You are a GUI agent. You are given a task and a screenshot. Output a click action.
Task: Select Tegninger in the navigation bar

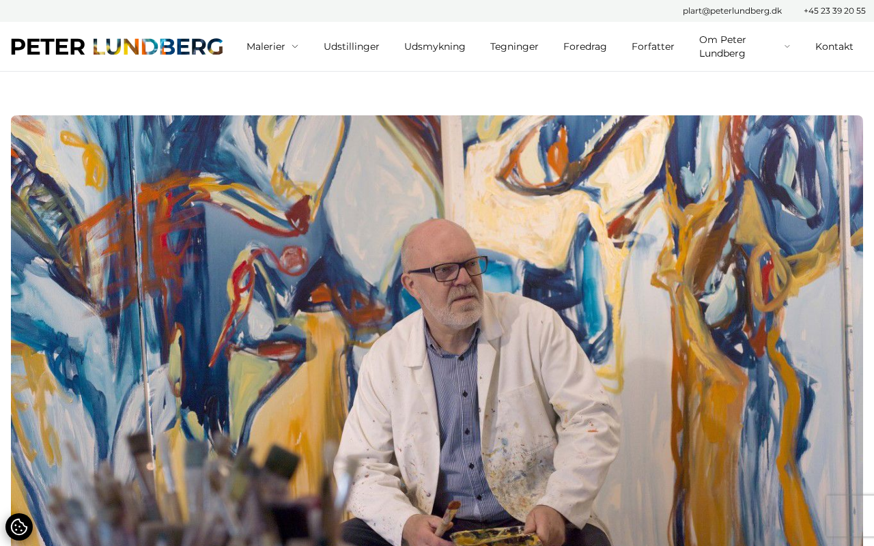click(514, 46)
